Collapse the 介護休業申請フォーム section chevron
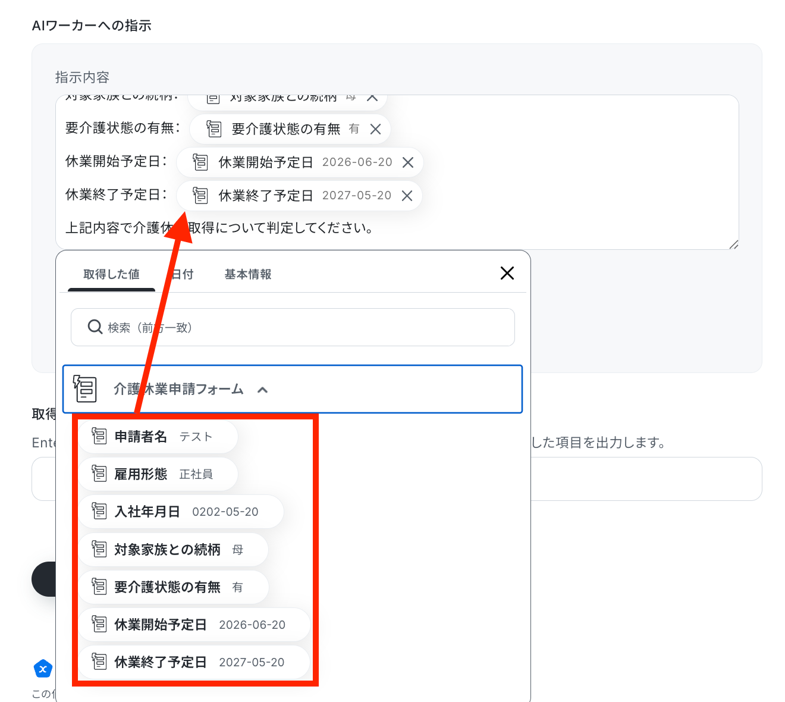785x702 pixels. (262, 390)
